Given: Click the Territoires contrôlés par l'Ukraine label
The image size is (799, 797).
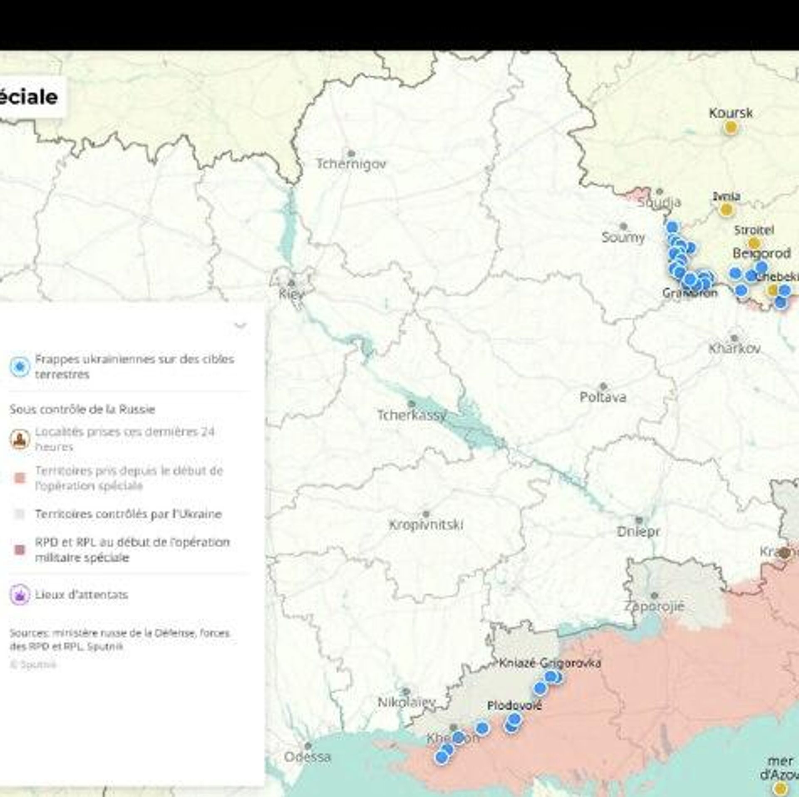Looking at the screenshot, I should (128, 514).
